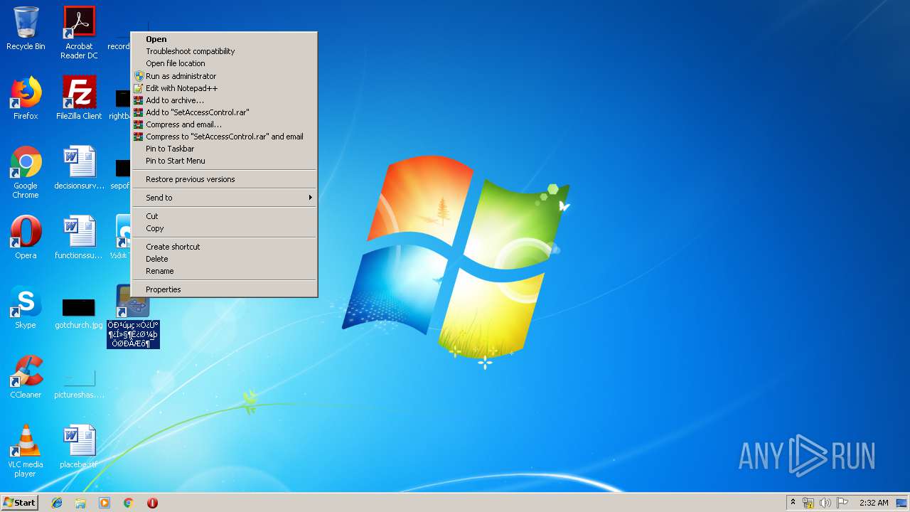The image size is (910, 512).
Task: Open Opera from the taskbar
Action: pyautogui.click(x=152, y=503)
